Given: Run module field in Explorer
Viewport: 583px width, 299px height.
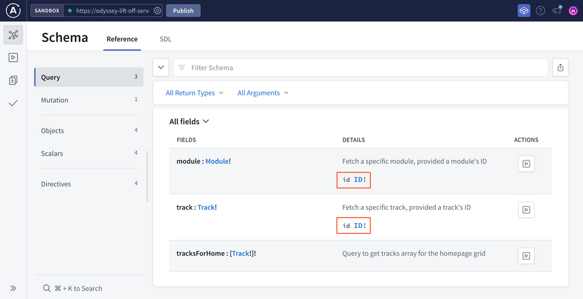Looking at the screenshot, I should (526, 163).
